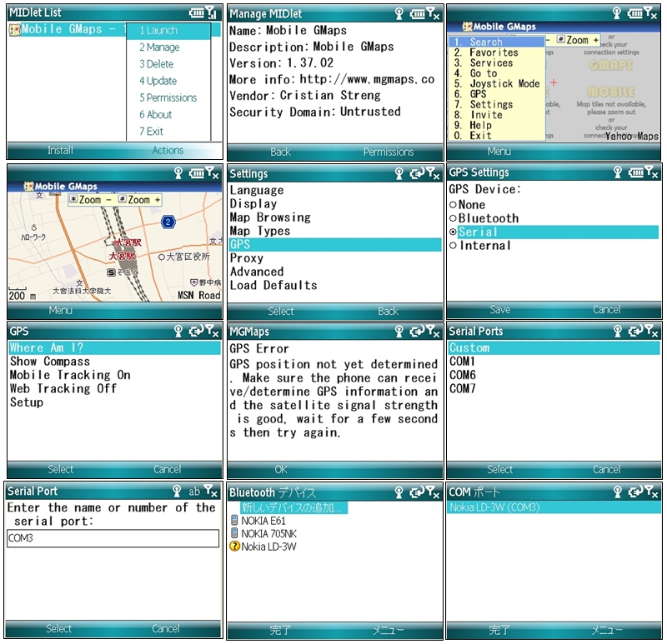Select Search in the Mobile GMaps menu
The height and width of the screenshot is (644, 667).
tap(496, 42)
